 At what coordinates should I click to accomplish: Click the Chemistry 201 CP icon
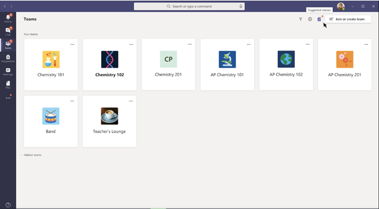click(168, 59)
